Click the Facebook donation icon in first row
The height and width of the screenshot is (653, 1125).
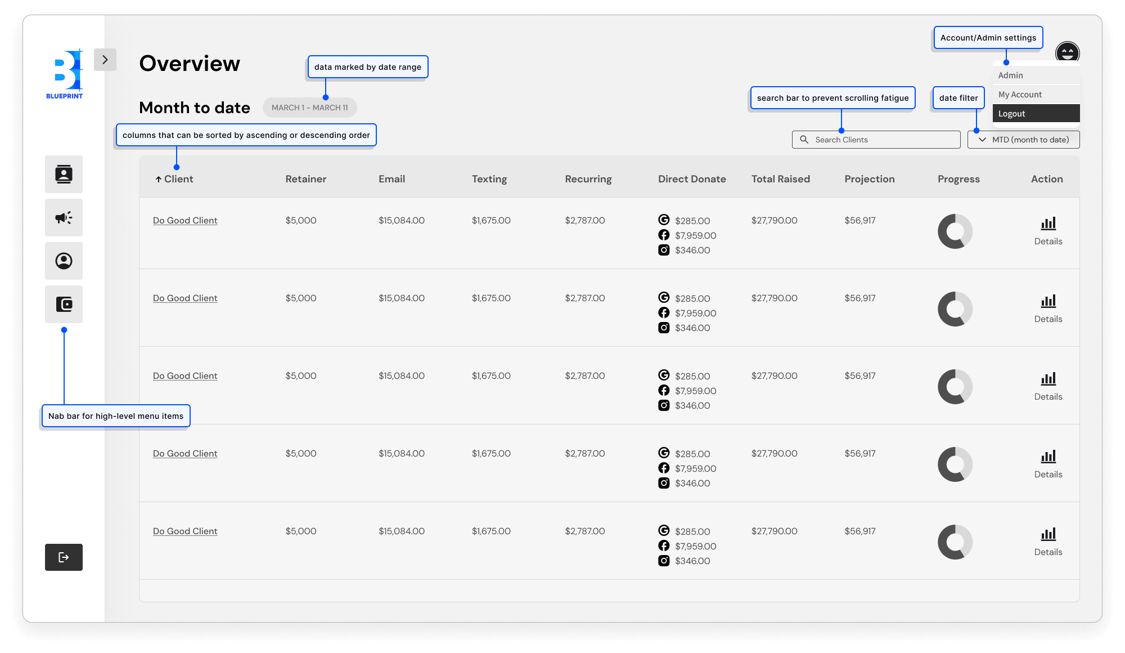click(664, 235)
